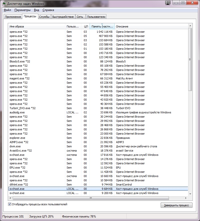This screenshot has width=200, height=221.
Task: Select opera.exe row using 10 584 КБ
Action: coord(98,180)
